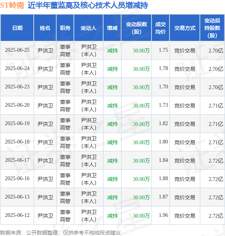Click the date cell 2025-06-17
The height and width of the screenshot is (236, 225).
(17, 160)
